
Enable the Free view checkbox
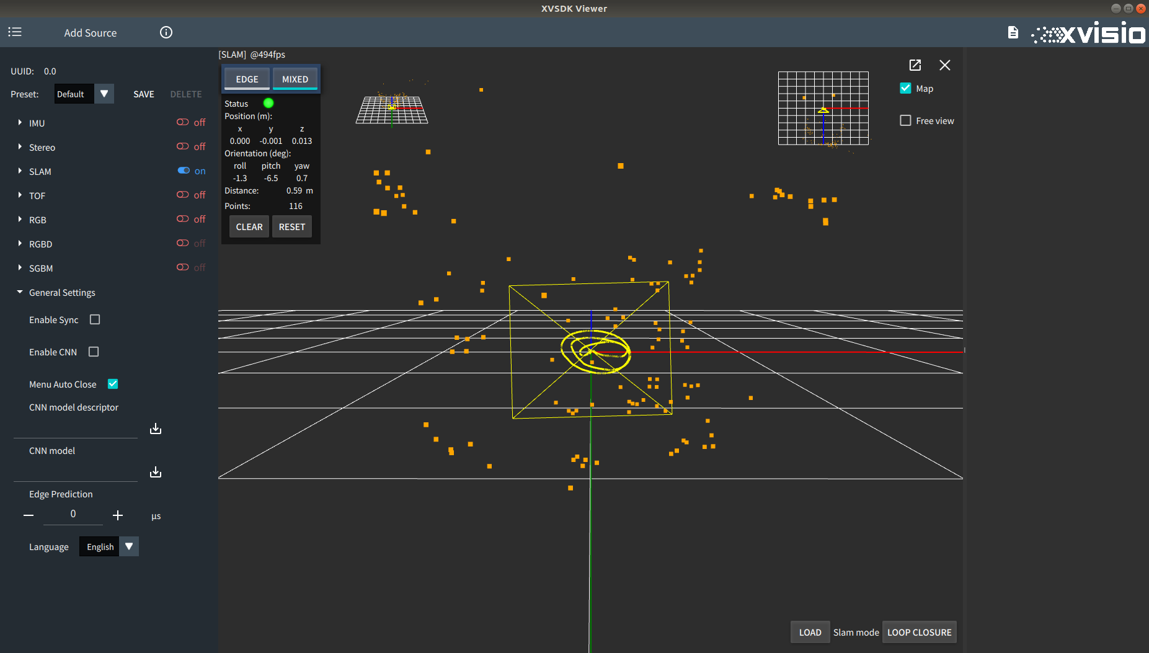point(905,120)
